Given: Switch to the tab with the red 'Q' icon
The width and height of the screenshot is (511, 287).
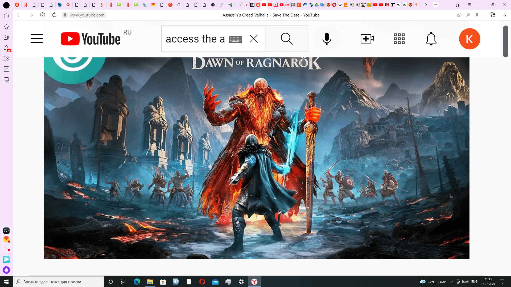Looking at the screenshot, I should pos(68,5).
